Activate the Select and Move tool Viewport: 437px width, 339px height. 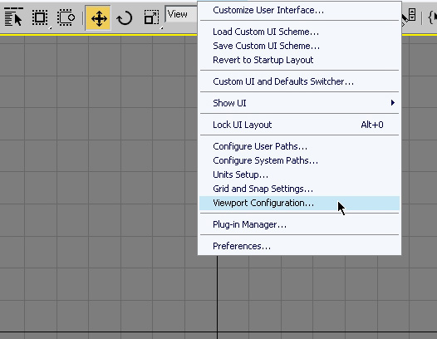tap(98, 18)
